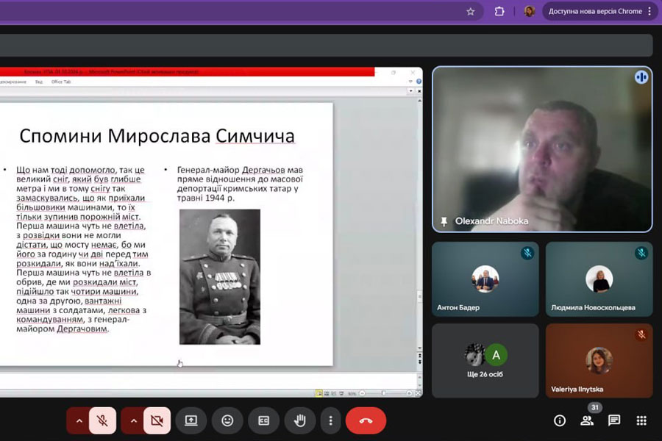Fit slide to window icon in PowerPoint

tap(418, 393)
